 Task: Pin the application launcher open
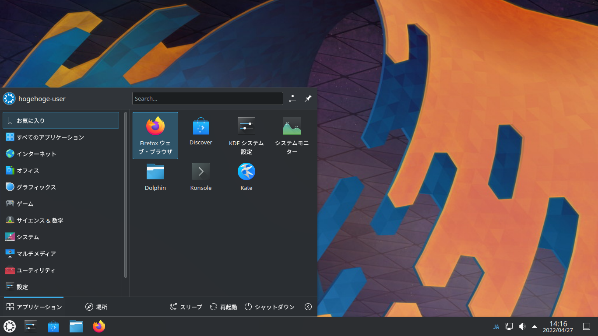point(308,98)
